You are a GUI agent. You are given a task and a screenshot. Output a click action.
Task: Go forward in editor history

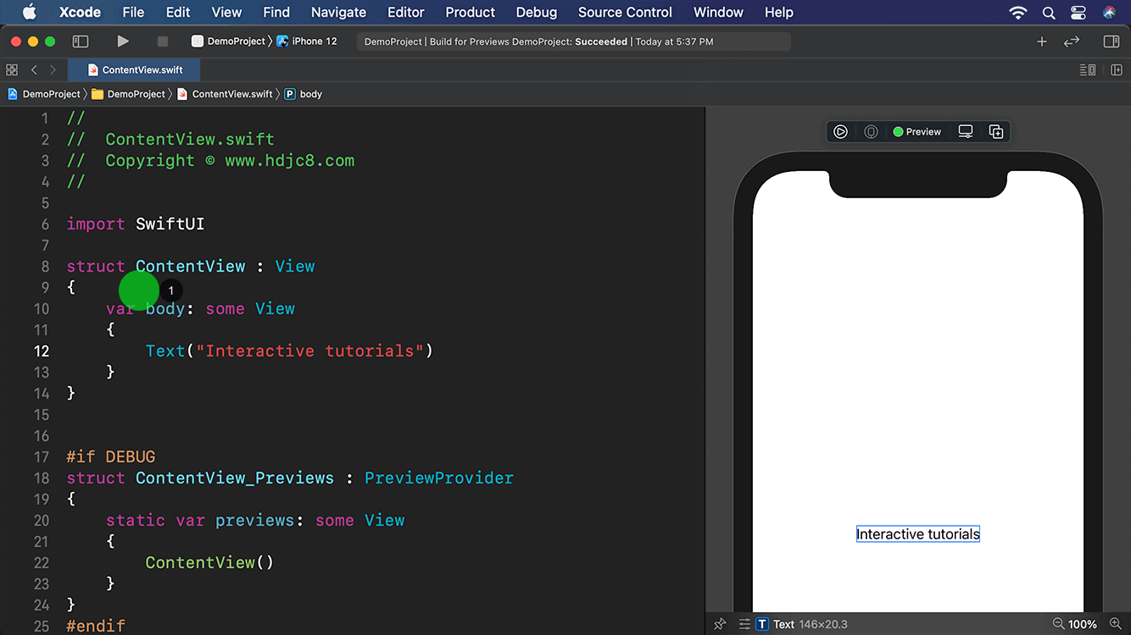pyautogui.click(x=53, y=70)
